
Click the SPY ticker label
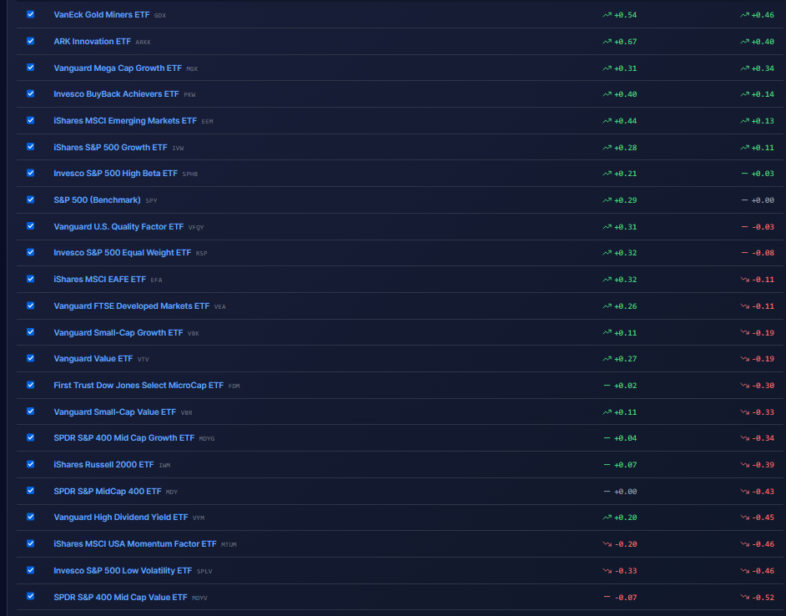click(x=151, y=200)
